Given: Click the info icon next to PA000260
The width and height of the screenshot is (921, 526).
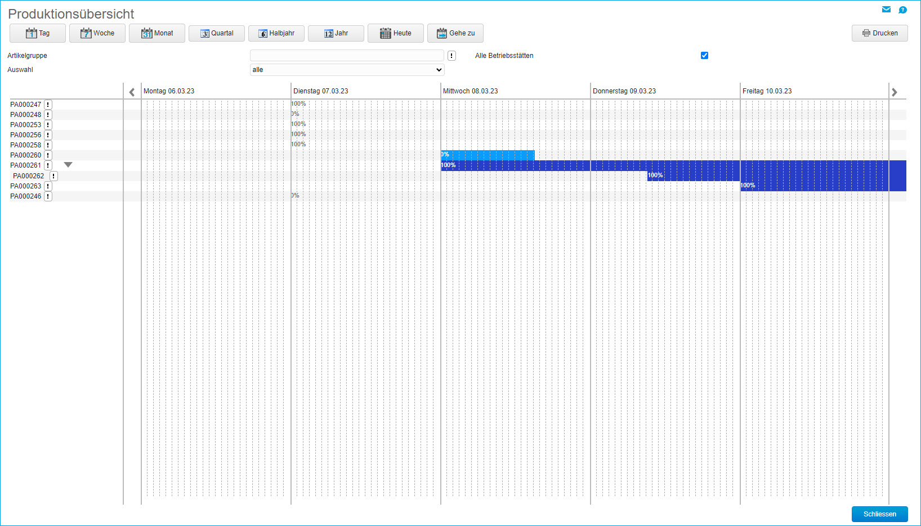Looking at the screenshot, I should 48,155.
